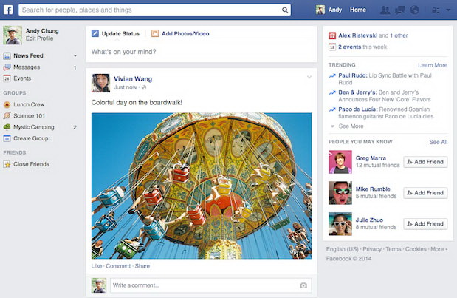This screenshot has height=298, width=457.
Task: Click the Write a comment field
Action: coord(203,285)
